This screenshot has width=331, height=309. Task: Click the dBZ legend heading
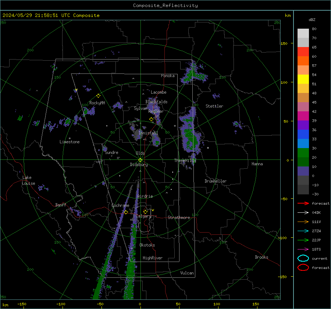312,19
